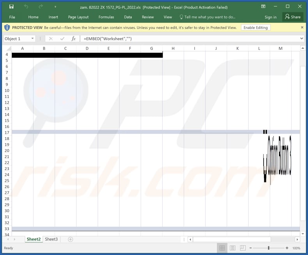Click the New sheet plus icon
Image resolution: width=308 pixels, height=255 pixels.
point(70,239)
